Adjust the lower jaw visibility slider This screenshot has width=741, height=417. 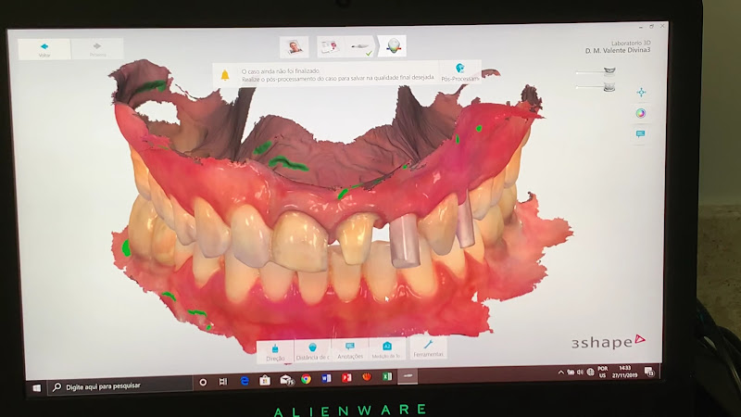pos(608,87)
